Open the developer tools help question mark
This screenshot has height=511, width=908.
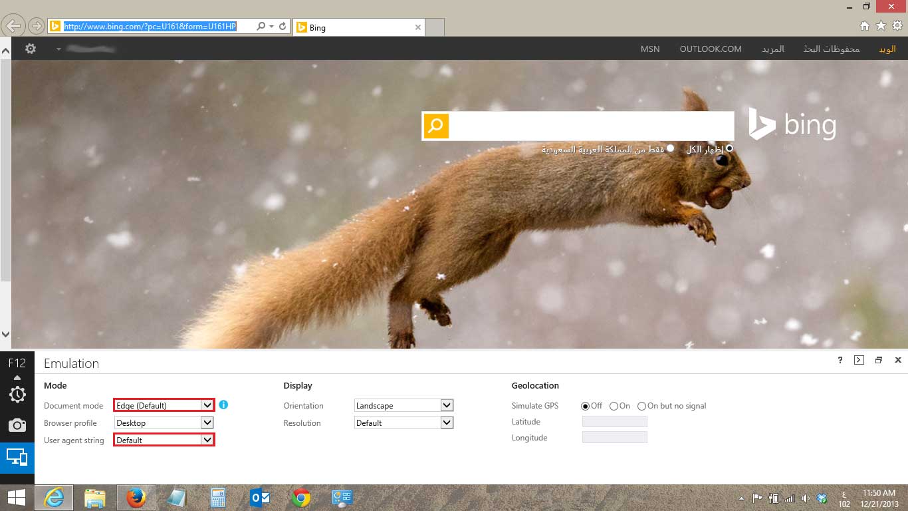(x=840, y=360)
